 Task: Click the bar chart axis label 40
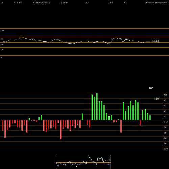165,111
